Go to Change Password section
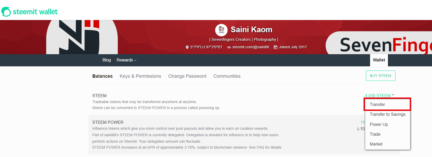This screenshot has height=157, width=432. (x=187, y=76)
